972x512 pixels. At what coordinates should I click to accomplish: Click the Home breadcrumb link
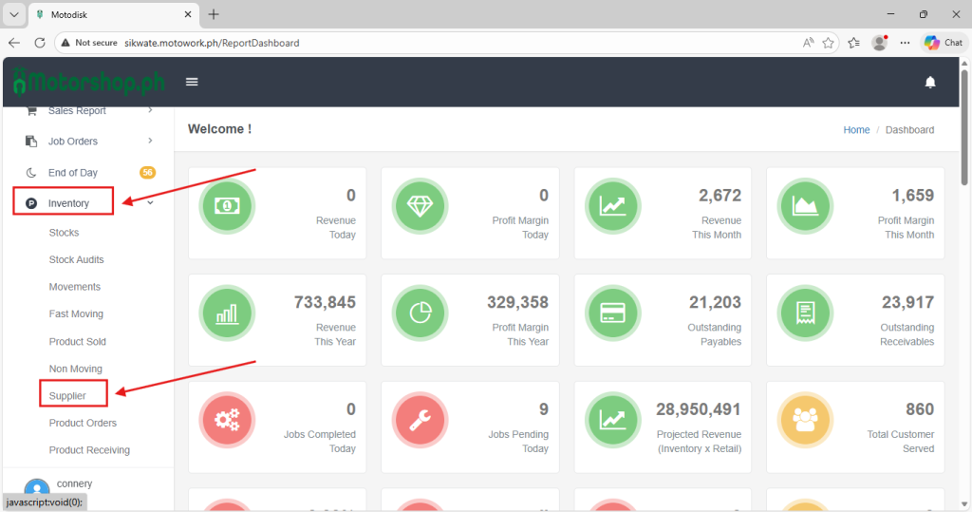856,130
